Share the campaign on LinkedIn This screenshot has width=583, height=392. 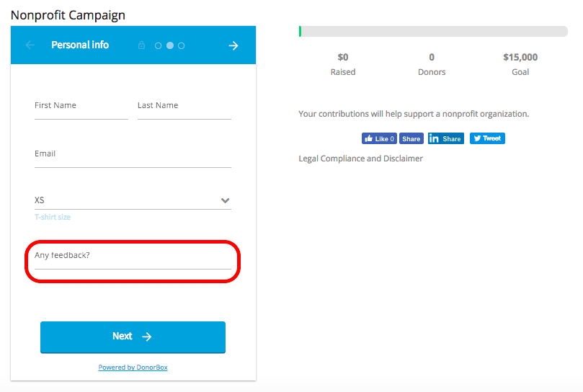click(x=446, y=138)
